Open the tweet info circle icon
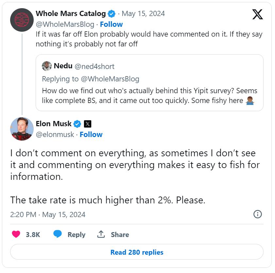The image size is (275, 273). click(258, 214)
